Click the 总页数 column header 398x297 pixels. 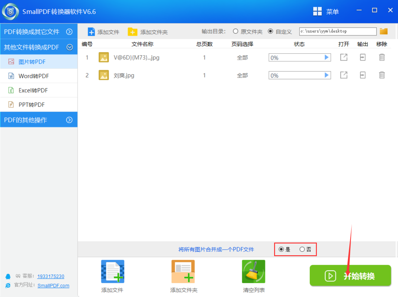[204, 44]
